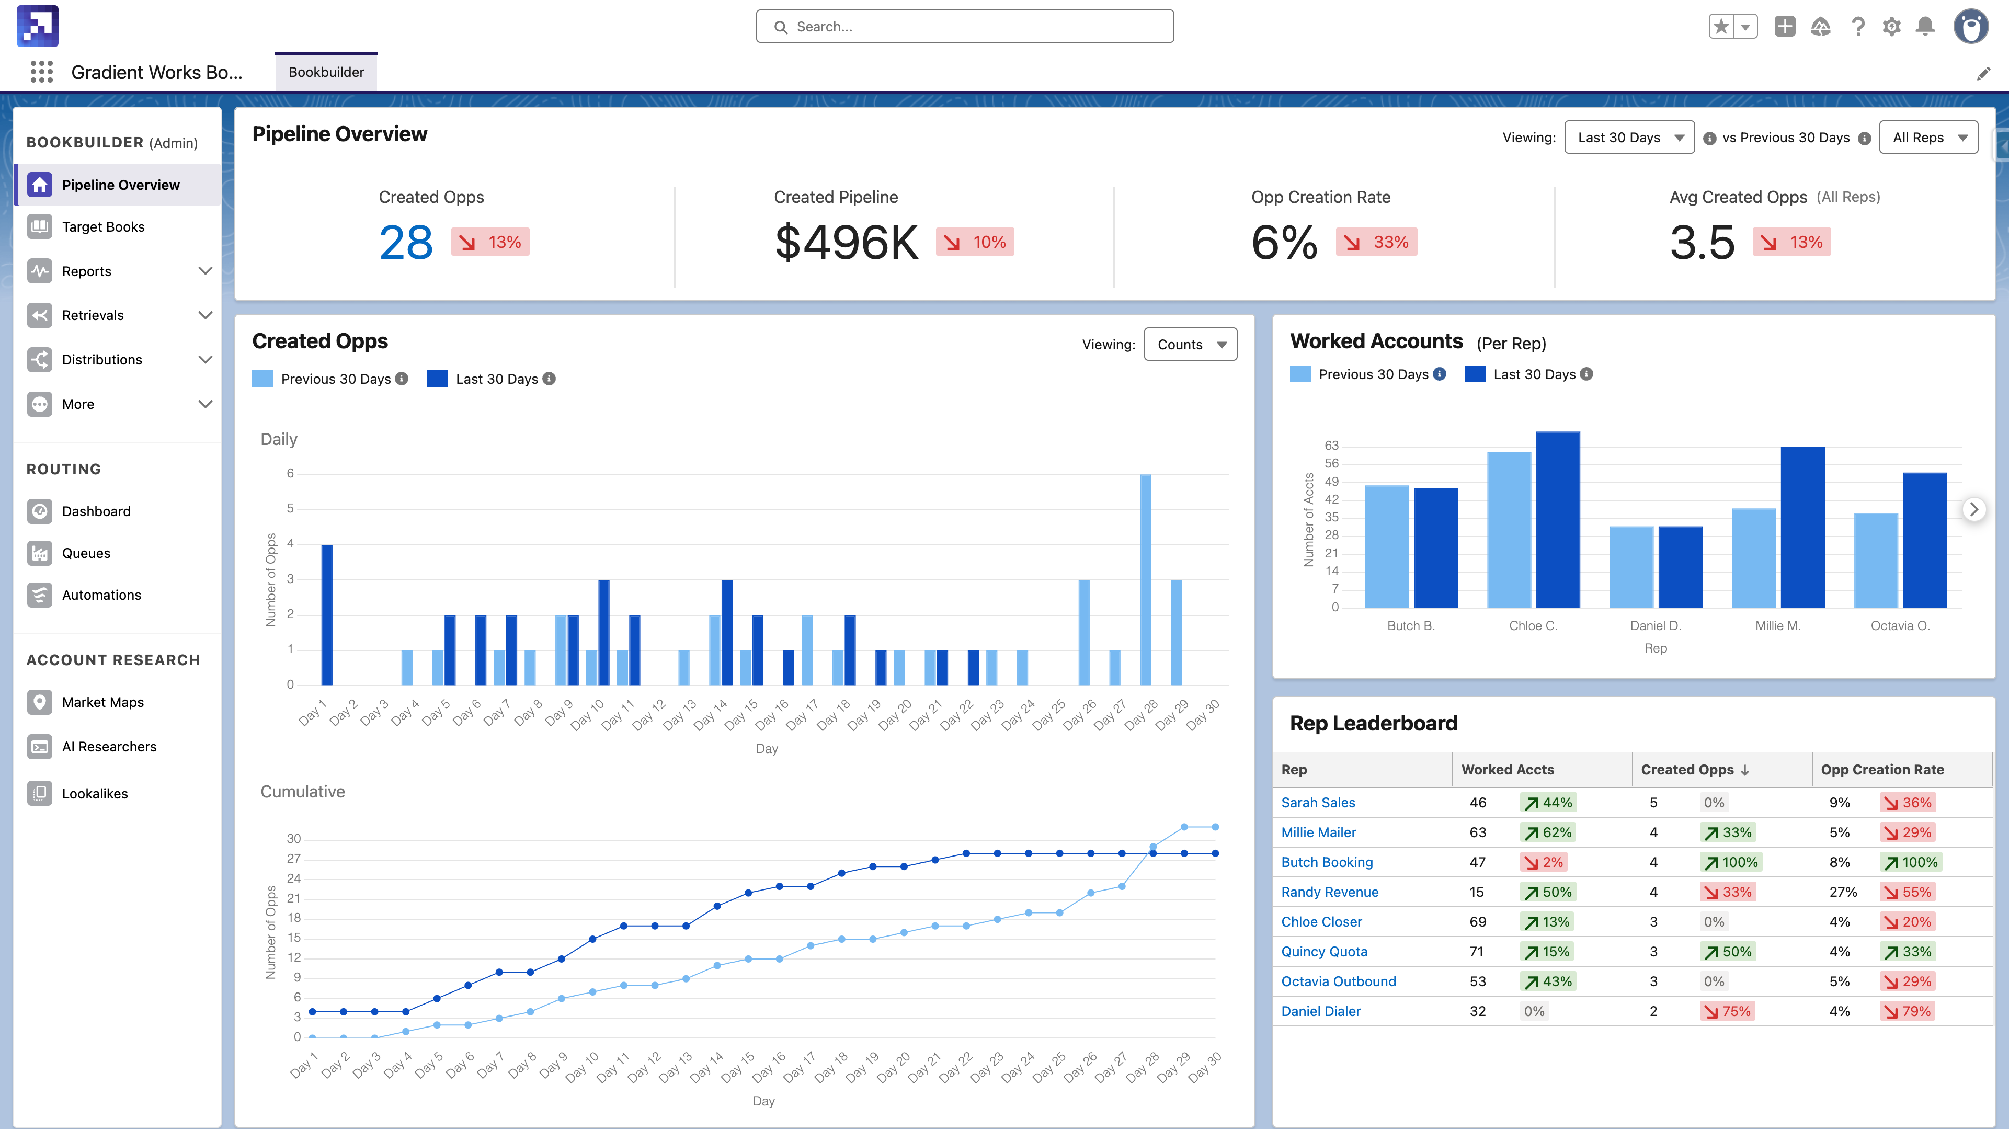Open the Viewing Last 30 Days dropdown
This screenshot has width=2009, height=1130.
click(x=1629, y=137)
